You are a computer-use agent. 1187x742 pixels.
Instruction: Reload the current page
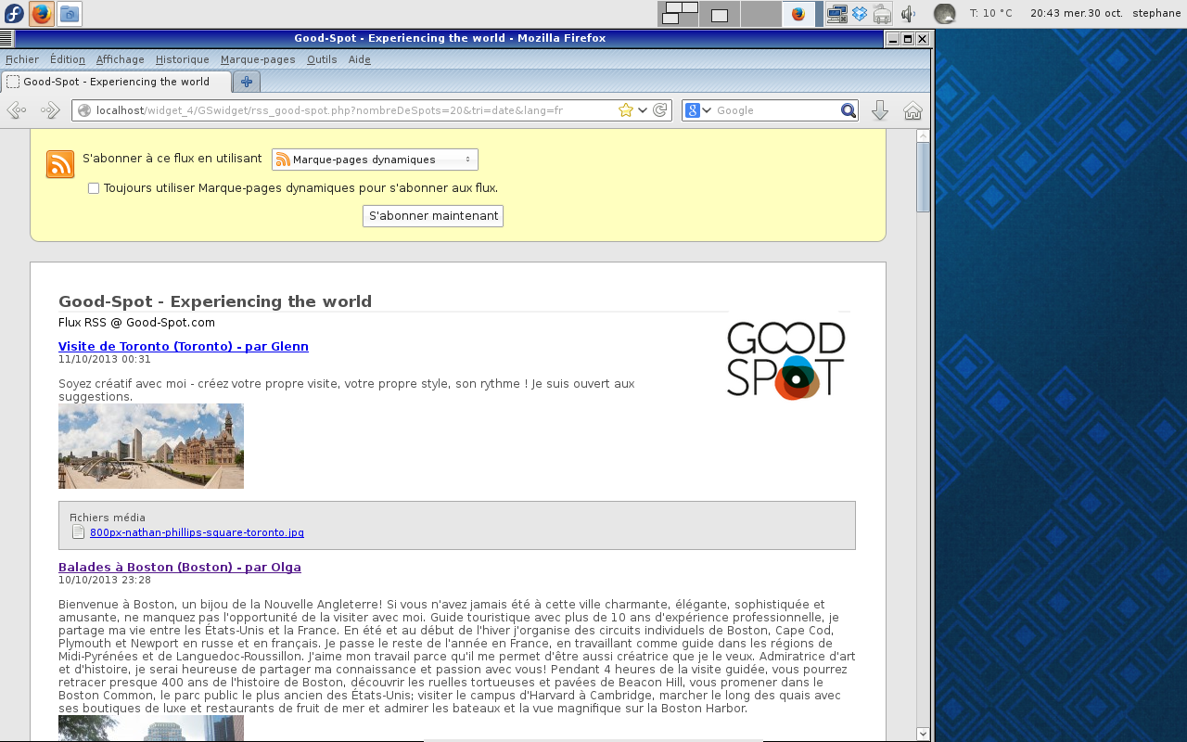coord(660,110)
